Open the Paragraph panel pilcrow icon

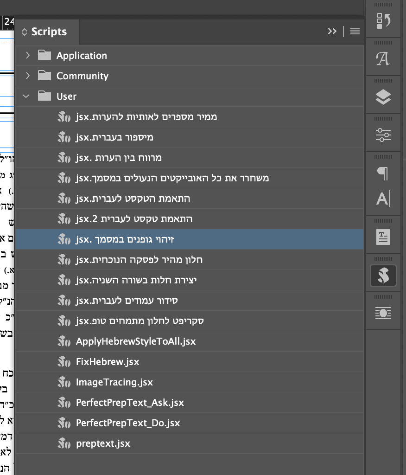[383, 173]
